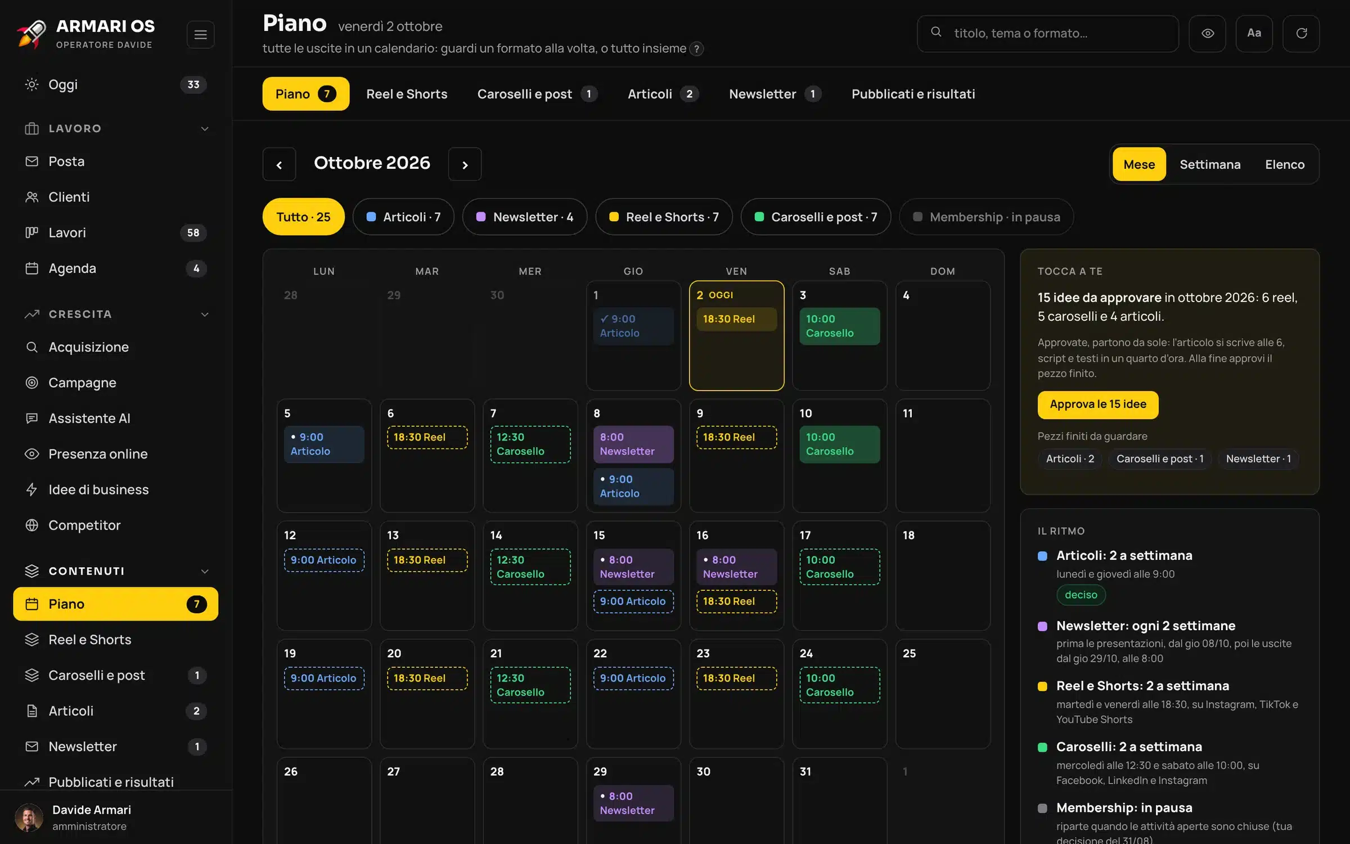Switch to Elenco view
Screen dimensions: 1350x844
[x=1285, y=164]
